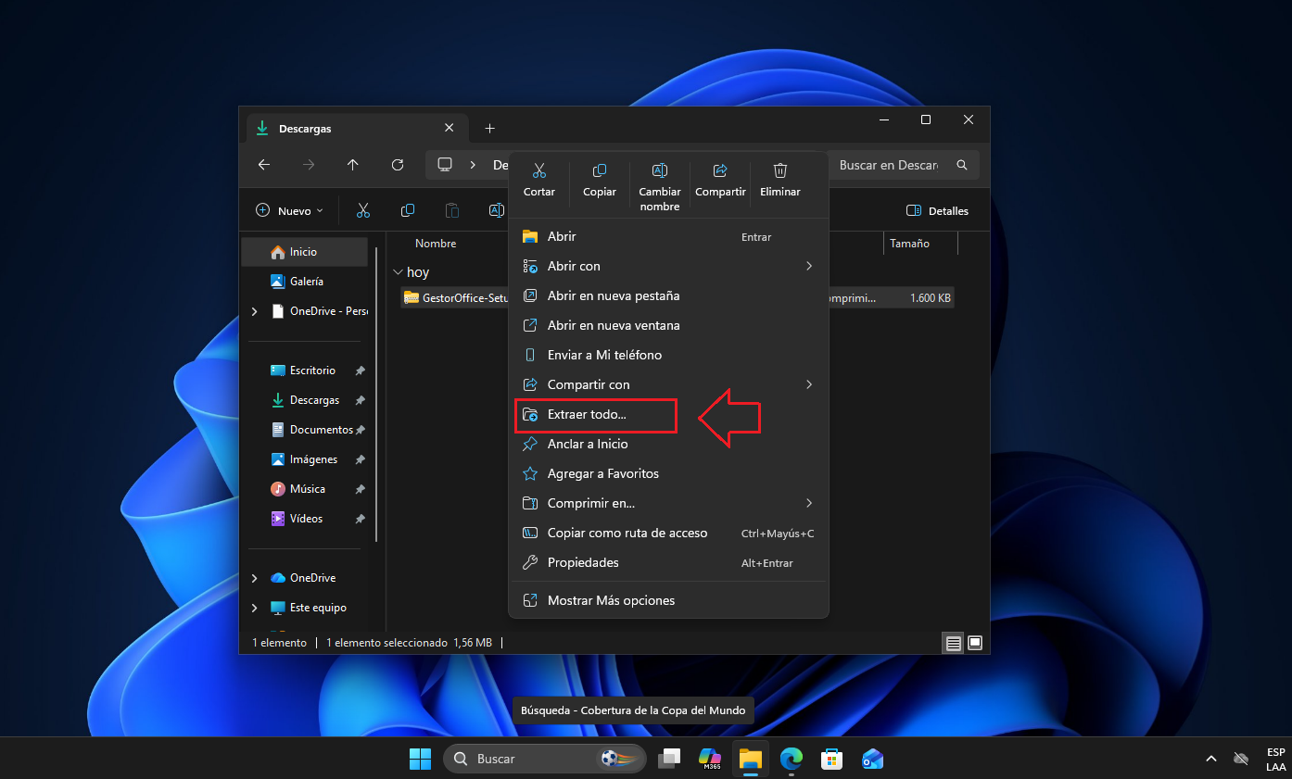Click the Copy icon in the toolbar
The width and height of the screenshot is (1292, 779).
click(408, 210)
